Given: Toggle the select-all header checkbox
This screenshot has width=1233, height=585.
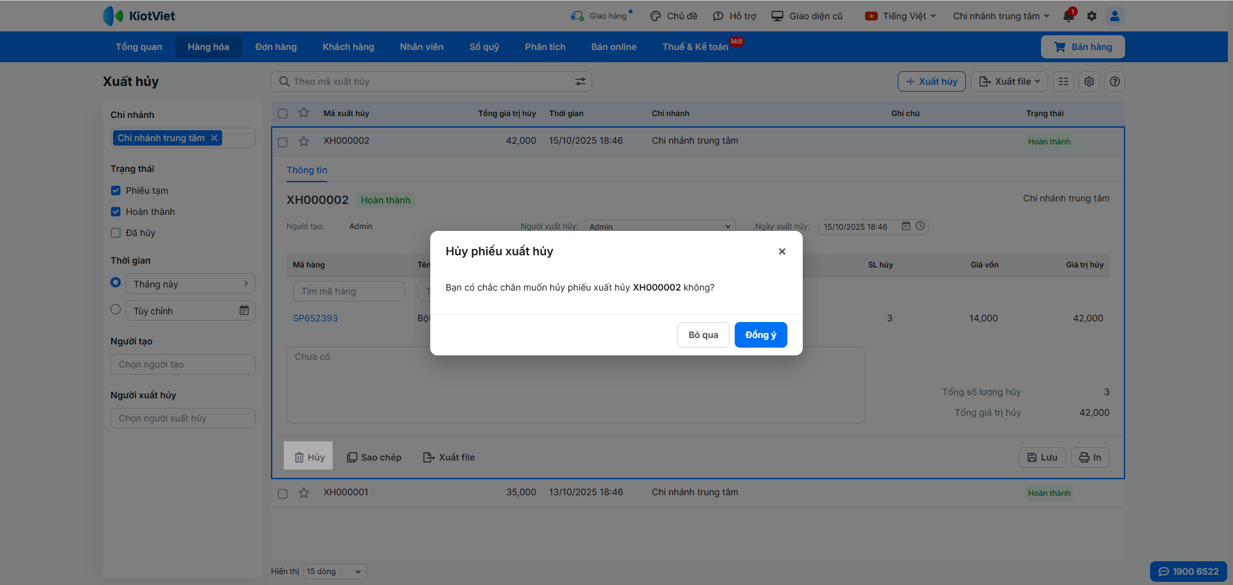Looking at the screenshot, I should coord(283,114).
